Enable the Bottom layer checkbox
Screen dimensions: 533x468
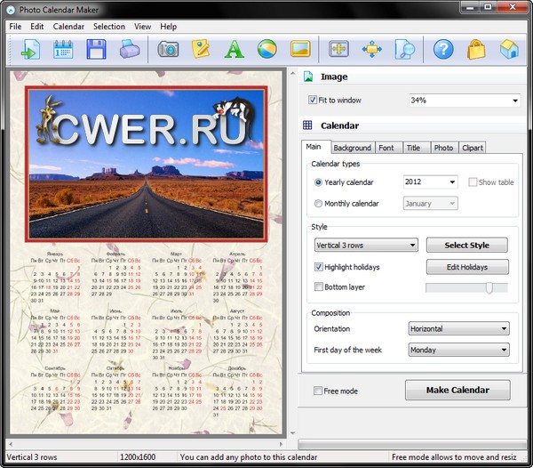[319, 287]
